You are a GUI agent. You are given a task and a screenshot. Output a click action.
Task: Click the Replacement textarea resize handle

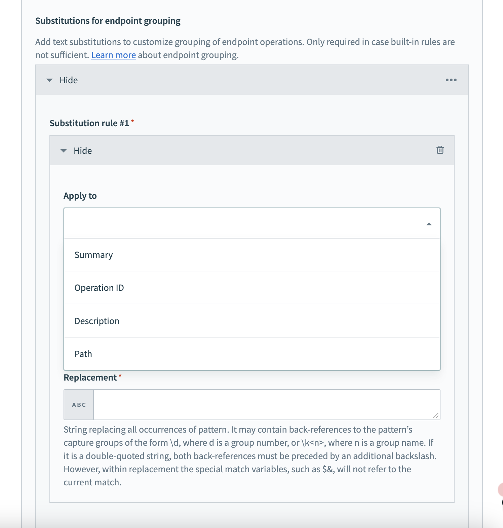coord(436,416)
